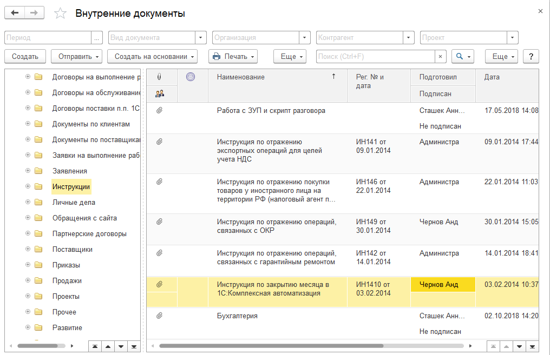Click the Создать button
This screenshot has width=550, height=355.
click(25, 56)
